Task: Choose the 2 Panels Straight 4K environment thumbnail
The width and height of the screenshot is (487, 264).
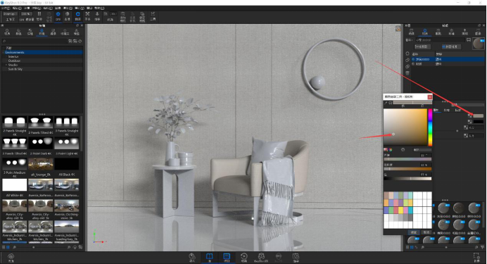Action: pos(15,122)
